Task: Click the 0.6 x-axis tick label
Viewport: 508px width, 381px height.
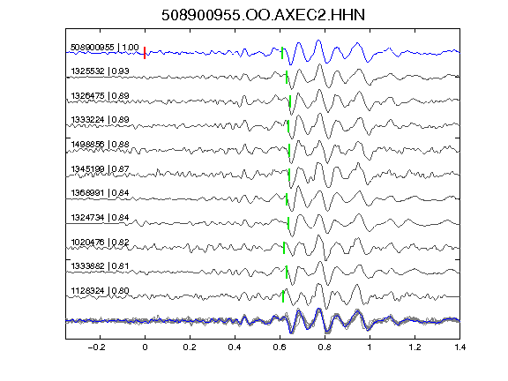Action: (280, 347)
